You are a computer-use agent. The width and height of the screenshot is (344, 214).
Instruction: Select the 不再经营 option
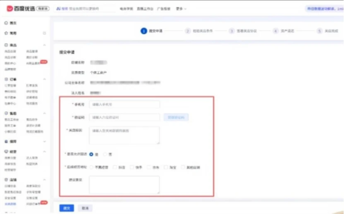click(91, 168)
